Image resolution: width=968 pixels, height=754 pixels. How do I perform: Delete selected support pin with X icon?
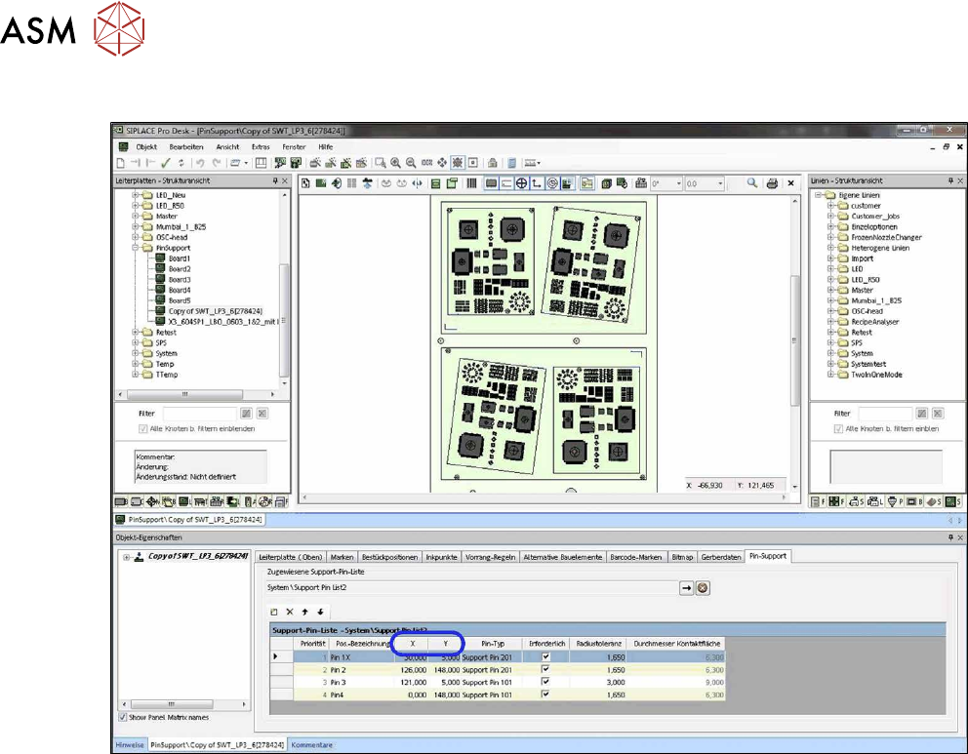point(290,611)
